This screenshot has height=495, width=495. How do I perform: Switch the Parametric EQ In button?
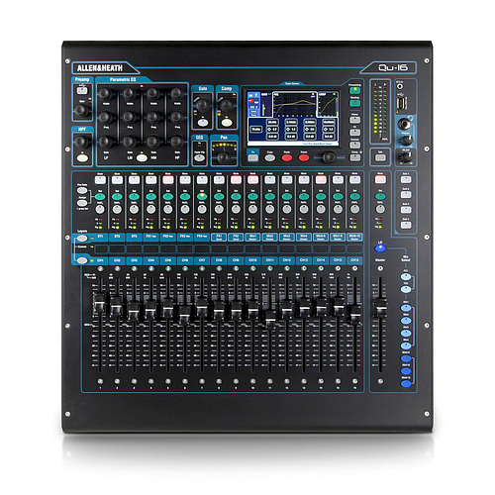point(142,157)
